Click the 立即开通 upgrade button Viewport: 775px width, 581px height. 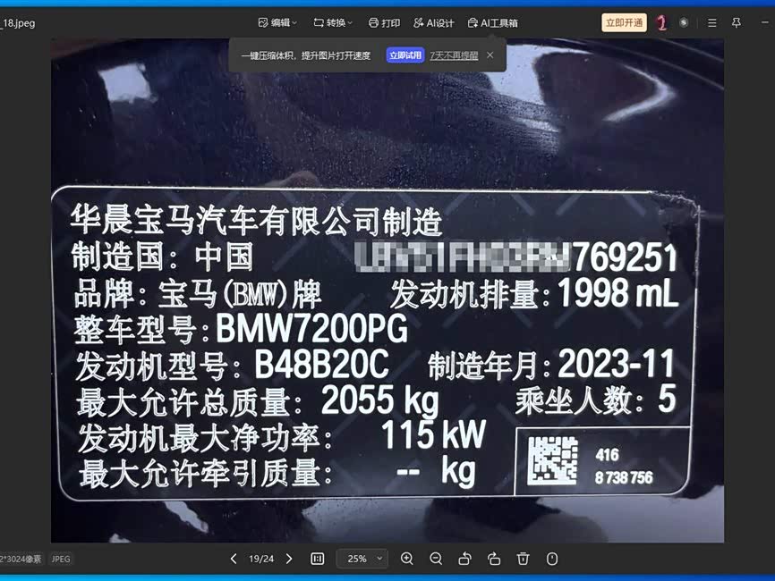[624, 22]
